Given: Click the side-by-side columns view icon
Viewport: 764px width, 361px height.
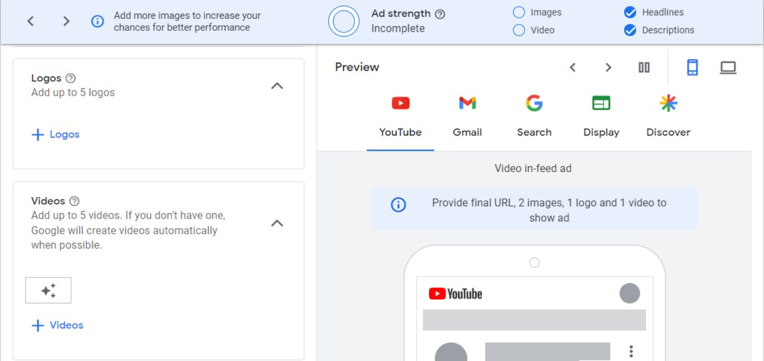Looking at the screenshot, I should click(x=644, y=67).
